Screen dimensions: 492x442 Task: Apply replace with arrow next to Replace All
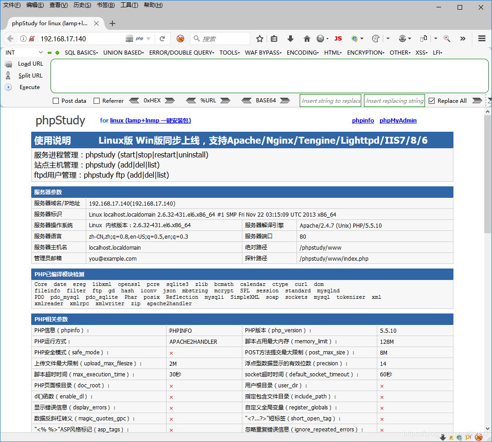(x=477, y=101)
